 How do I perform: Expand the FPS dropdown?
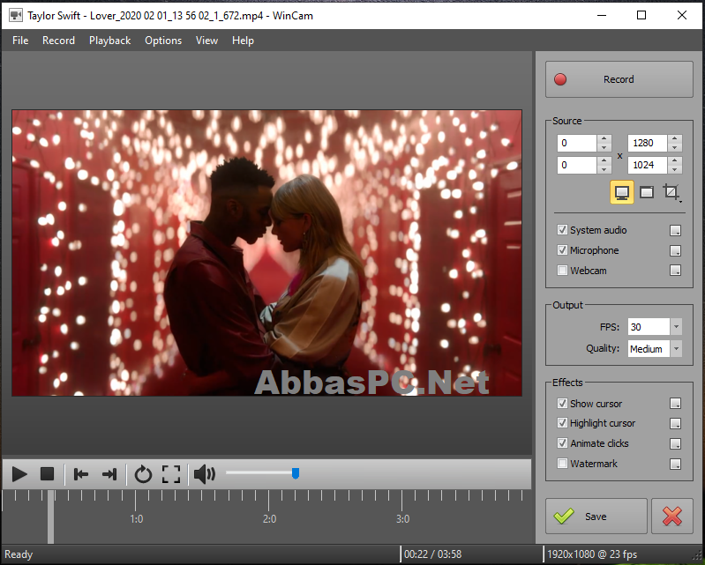point(676,327)
